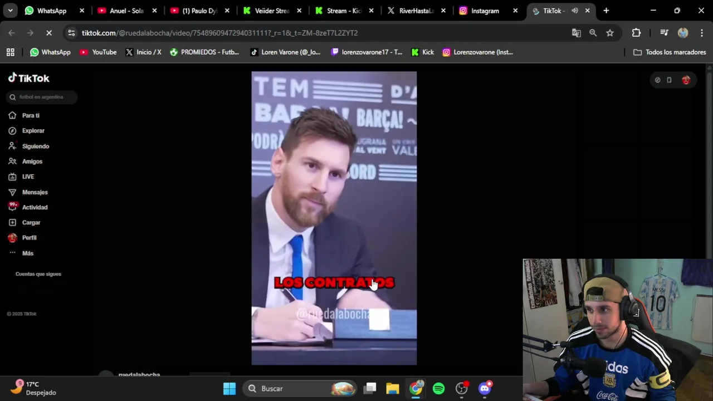Open Task View on taskbar
Viewport: 713px width, 401px height.
(370, 389)
